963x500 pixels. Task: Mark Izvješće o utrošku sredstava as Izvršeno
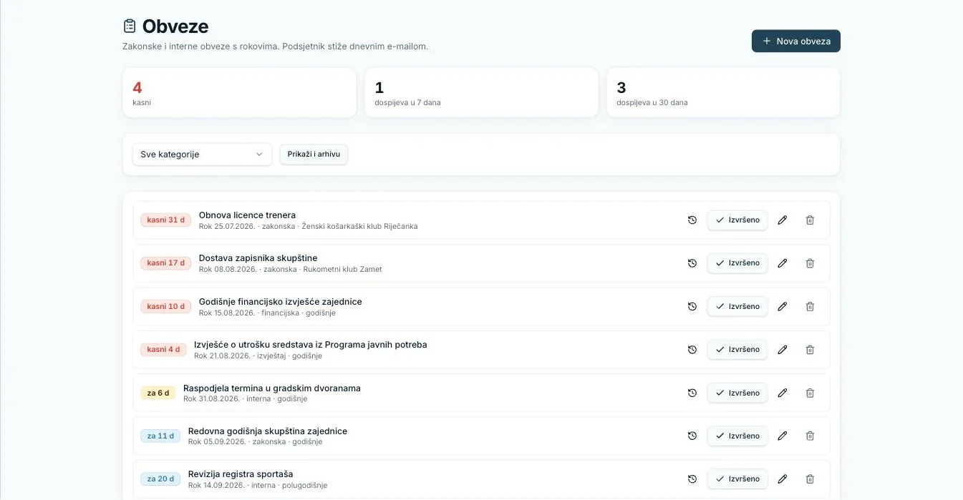click(737, 350)
